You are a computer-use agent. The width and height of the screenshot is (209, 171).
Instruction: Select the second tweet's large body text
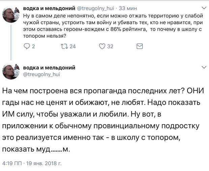tap(103, 120)
